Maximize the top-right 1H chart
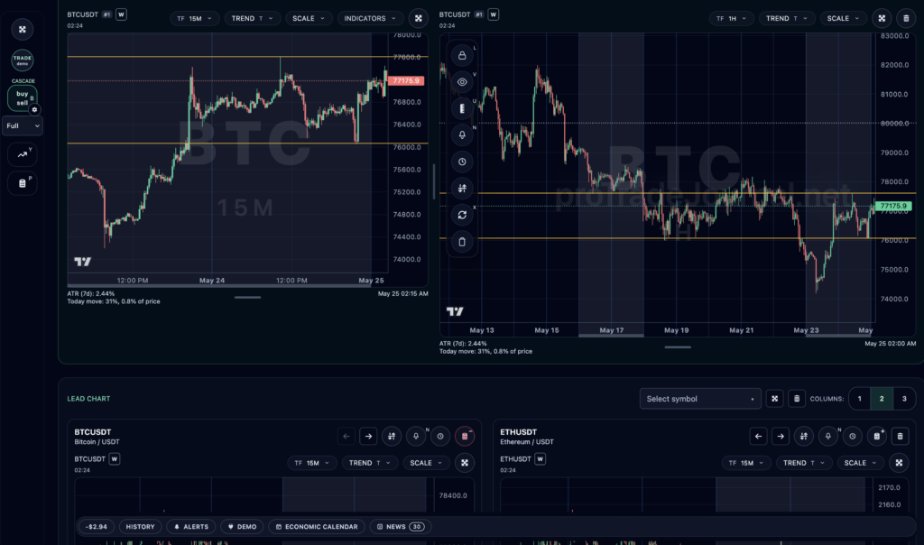 882,18
